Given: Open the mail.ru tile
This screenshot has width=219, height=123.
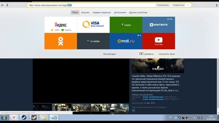Looking at the screenshot, I should (126, 41).
